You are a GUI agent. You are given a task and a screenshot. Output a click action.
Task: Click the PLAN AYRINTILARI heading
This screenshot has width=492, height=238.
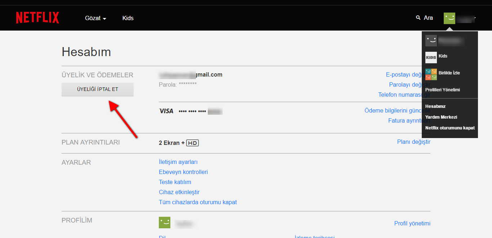pos(91,142)
